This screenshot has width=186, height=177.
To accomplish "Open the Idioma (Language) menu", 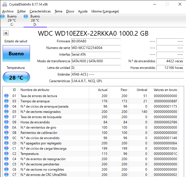I will [105, 11].
